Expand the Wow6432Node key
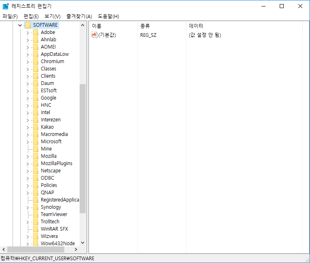This screenshot has height=263, width=310. 27,244
